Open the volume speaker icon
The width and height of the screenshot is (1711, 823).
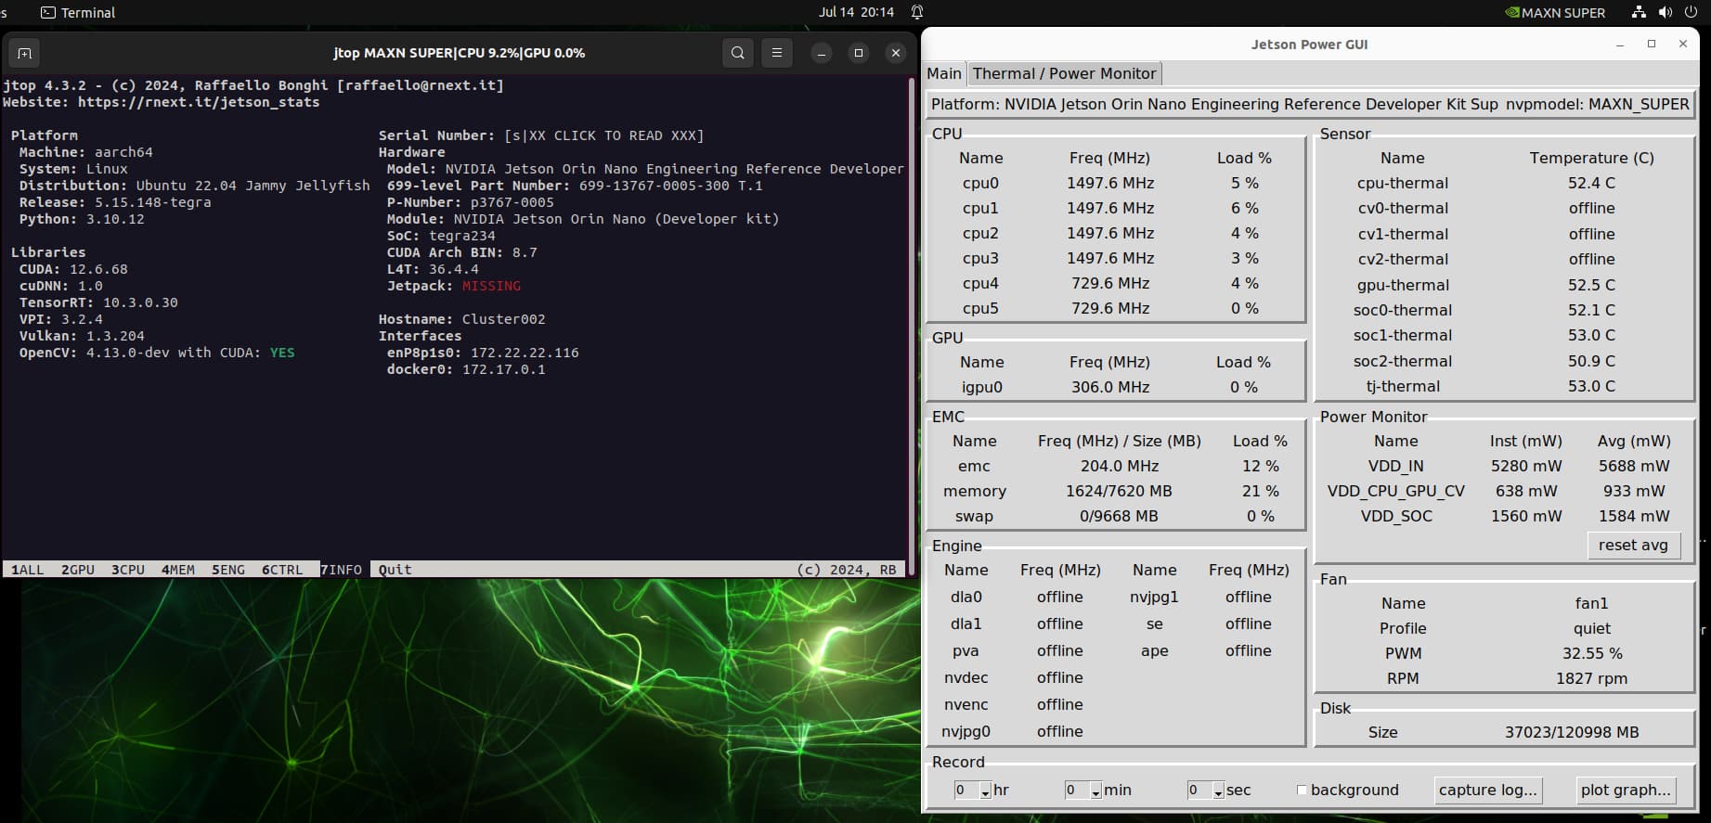click(x=1665, y=12)
